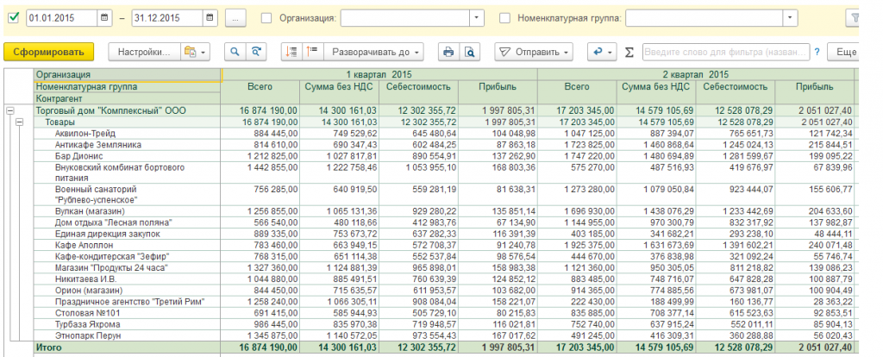
Task: Click the print icon
Action: click(x=448, y=53)
